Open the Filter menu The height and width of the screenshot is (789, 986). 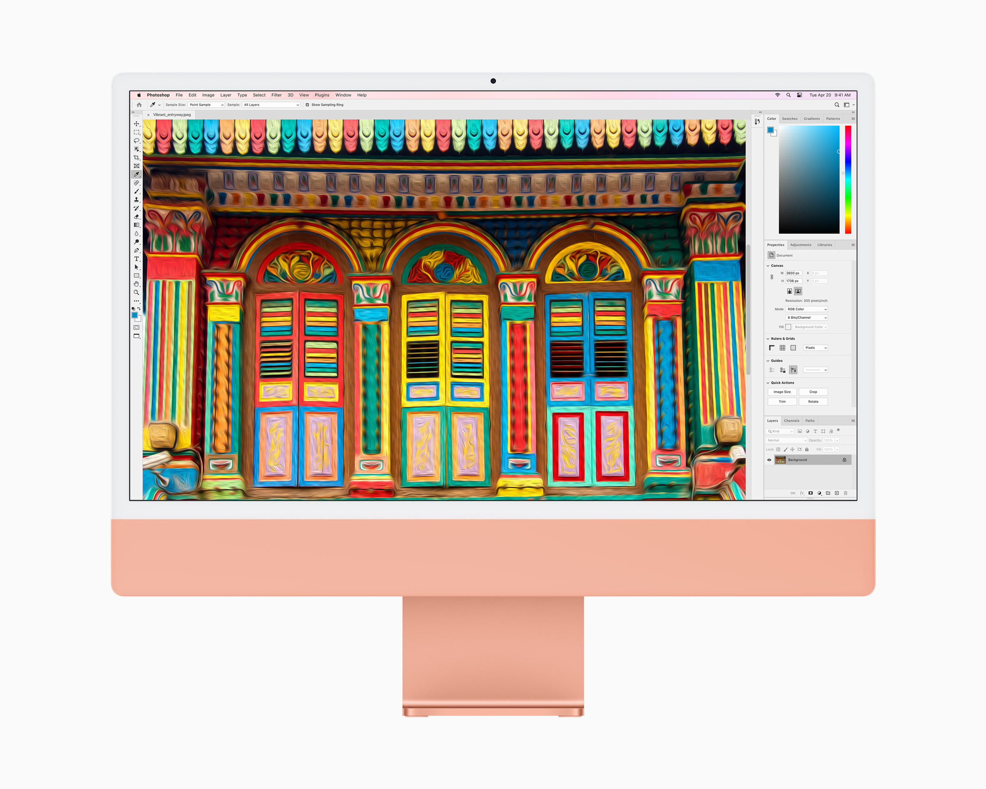tap(276, 95)
